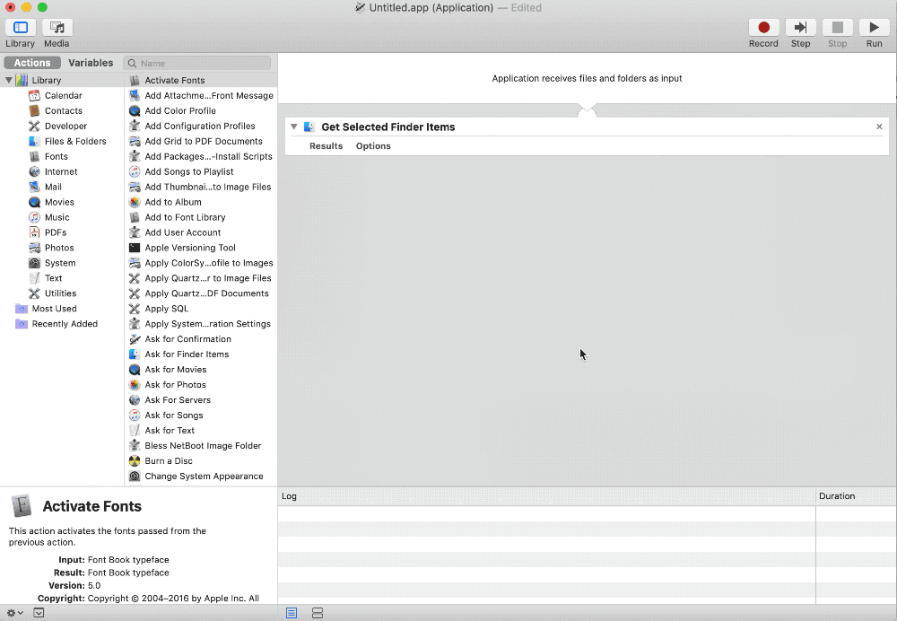Select the Add Configuration Profiles action
The height and width of the screenshot is (621, 897).
[x=201, y=126]
